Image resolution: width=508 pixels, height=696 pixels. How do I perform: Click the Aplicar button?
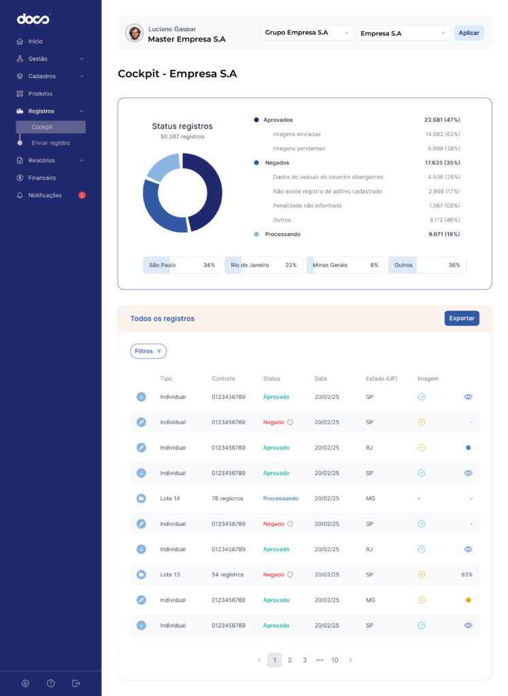469,33
